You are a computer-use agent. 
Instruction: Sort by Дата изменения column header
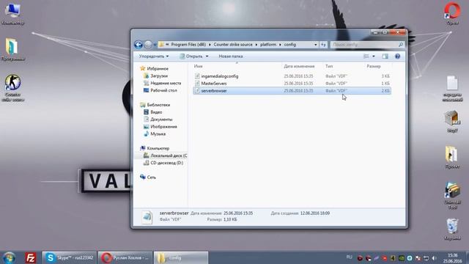click(x=299, y=66)
